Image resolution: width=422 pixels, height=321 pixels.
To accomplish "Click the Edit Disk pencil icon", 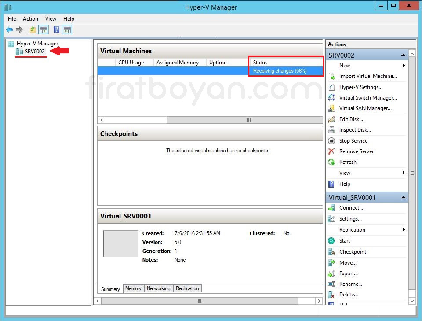I will coord(331,119).
